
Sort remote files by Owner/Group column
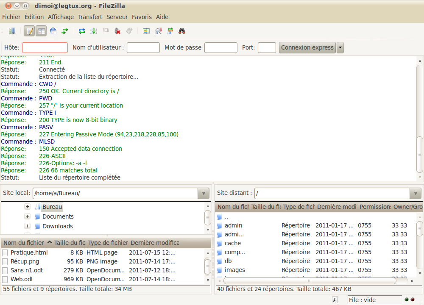[408, 207]
